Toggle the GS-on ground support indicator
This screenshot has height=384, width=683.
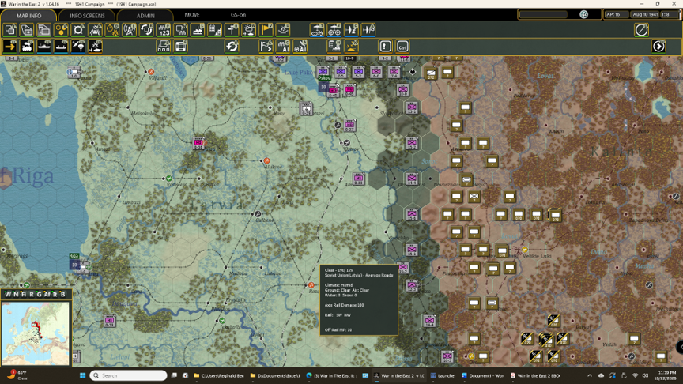(x=238, y=15)
